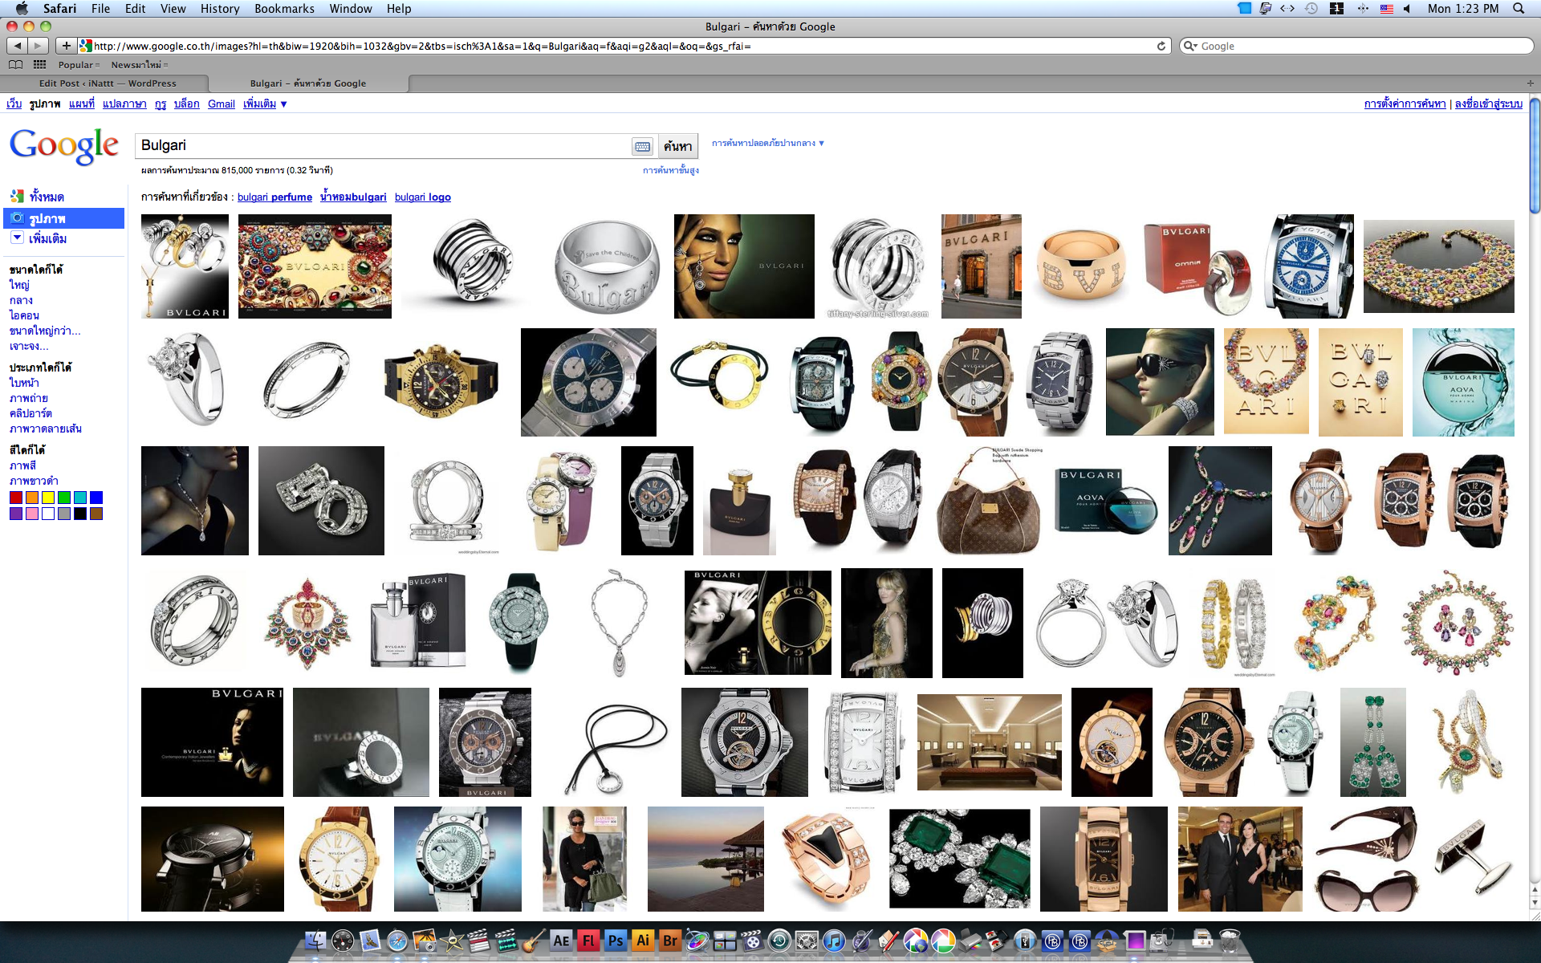
Task: Open Time Machine from the Dock
Action: tap(779, 941)
